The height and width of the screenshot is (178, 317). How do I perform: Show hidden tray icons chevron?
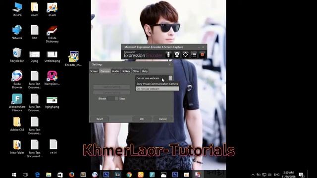[253, 175]
